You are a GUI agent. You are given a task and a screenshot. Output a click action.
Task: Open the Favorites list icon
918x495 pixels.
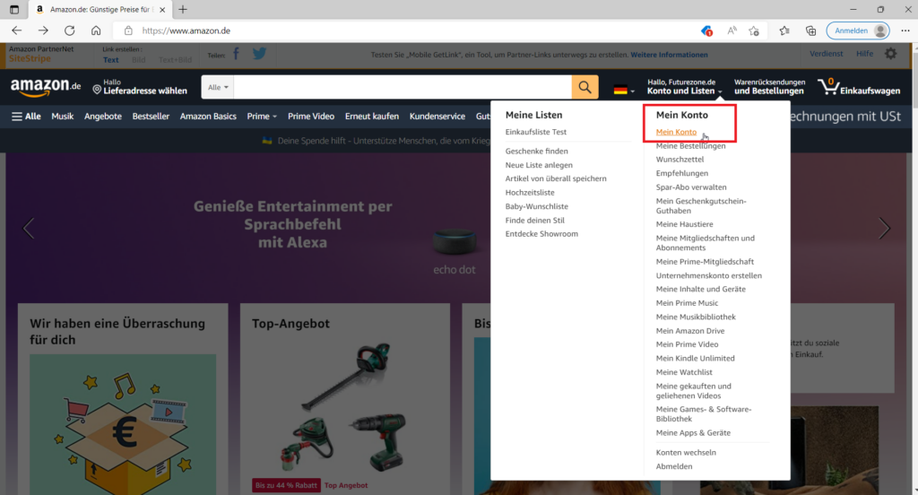point(784,30)
